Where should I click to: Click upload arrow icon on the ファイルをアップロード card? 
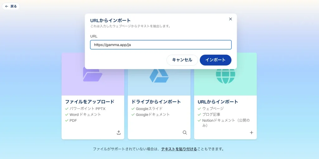[119, 133]
